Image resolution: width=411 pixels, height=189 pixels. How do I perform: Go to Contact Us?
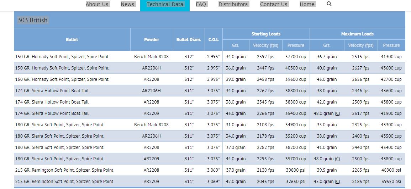[x=274, y=4]
